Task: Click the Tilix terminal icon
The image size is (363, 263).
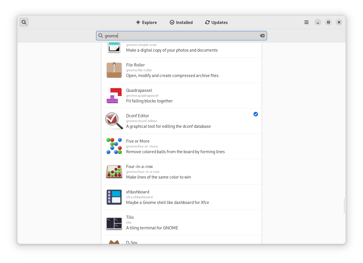Action: pyautogui.click(x=114, y=223)
